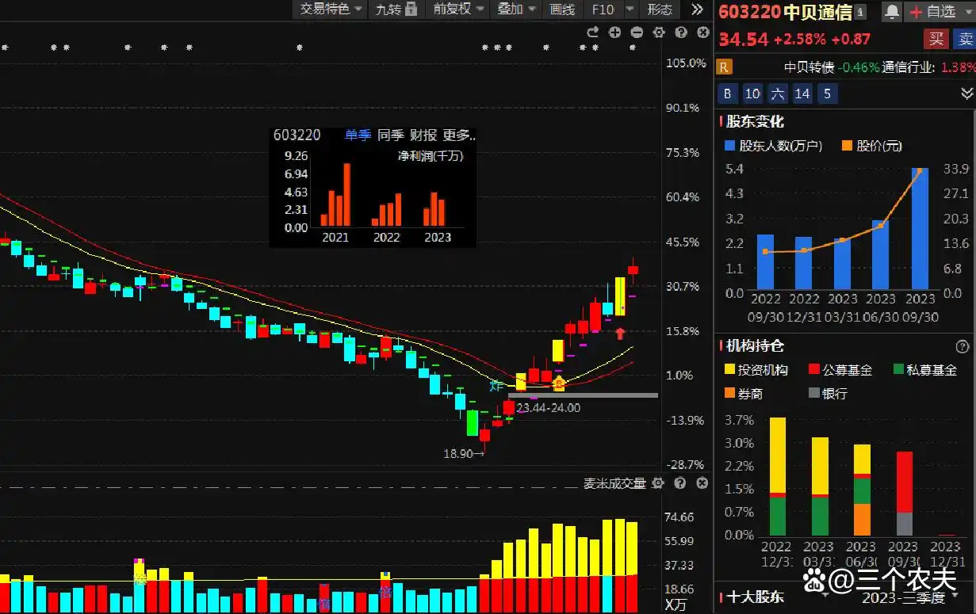
Task: Close the 麦米成交量 volume indicator panel
Action: [x=702, y=483]
